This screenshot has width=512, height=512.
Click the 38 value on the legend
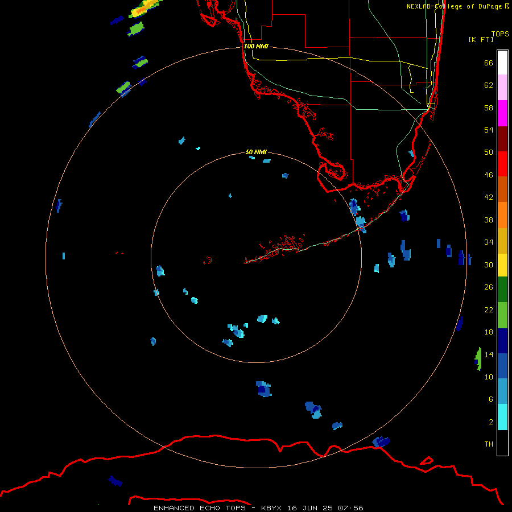click(489, 220)
